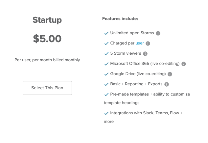Click checkmark beside 5 Storm viewers
Viewport: 208px width, 143px height.
pos(106,54)
